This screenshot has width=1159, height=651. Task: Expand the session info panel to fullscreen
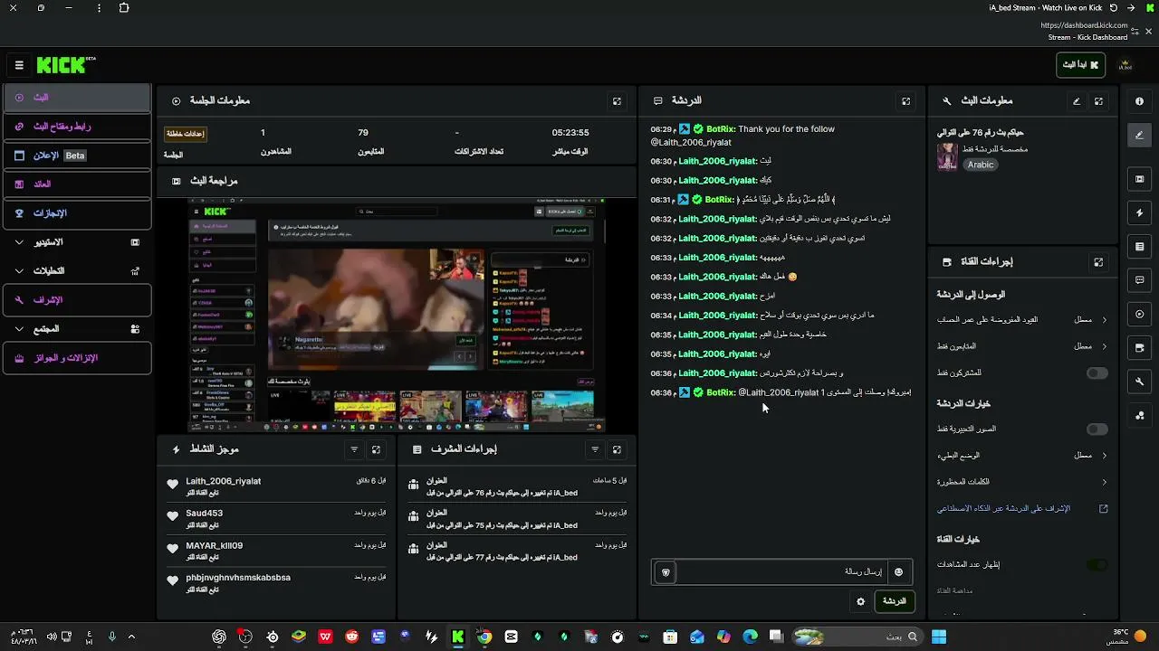click(x=617, y=101)
